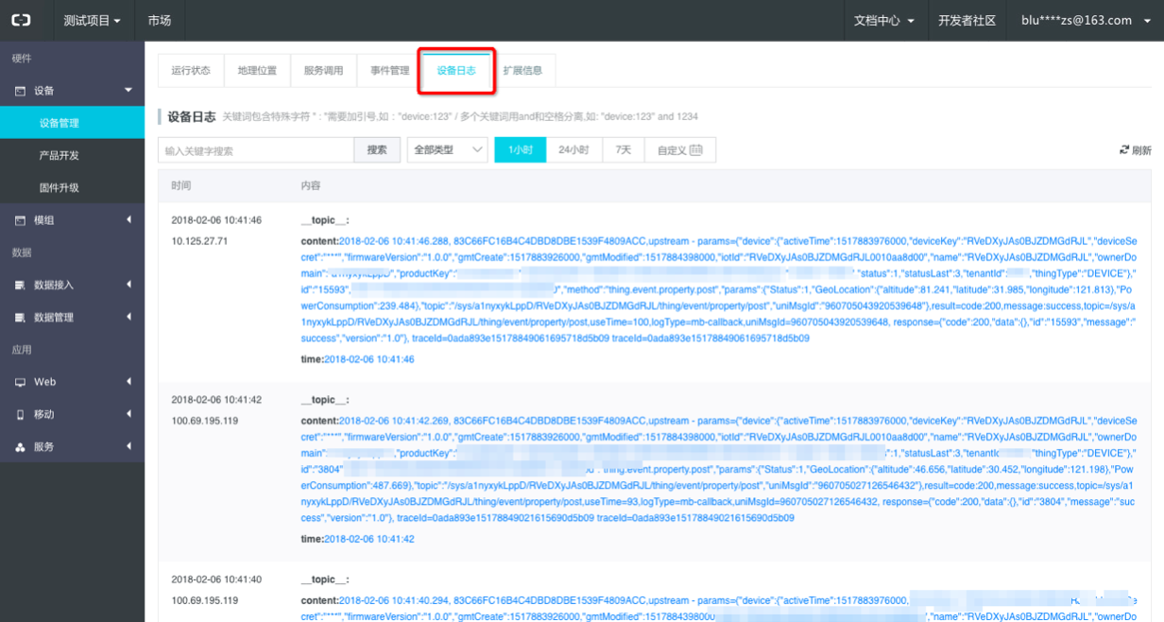This screenshot has width=1164, height=622.
Task: Switch to the 事件管理 tab
Action: (389, 71)
